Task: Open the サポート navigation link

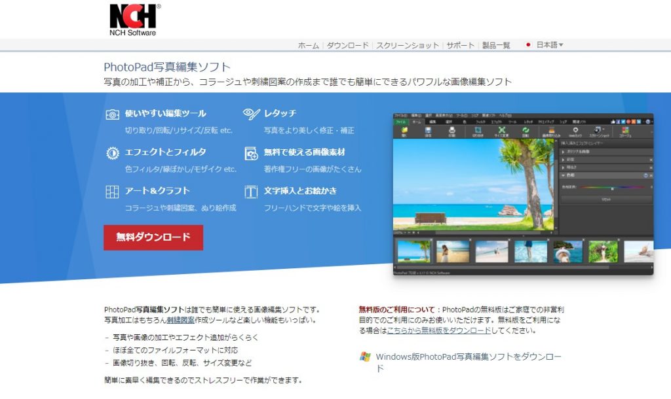Action: click(x=461, y=45)
